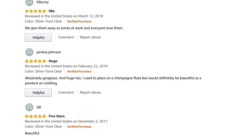Click janeisa johnson's profile avatar icon

tap(29, 52)
